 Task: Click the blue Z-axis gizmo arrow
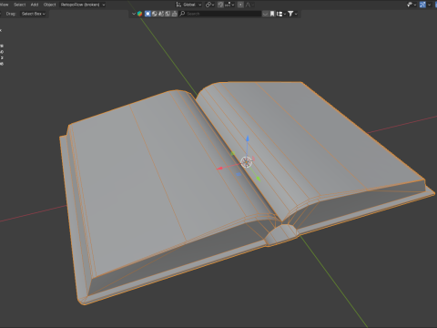(248, 139)
